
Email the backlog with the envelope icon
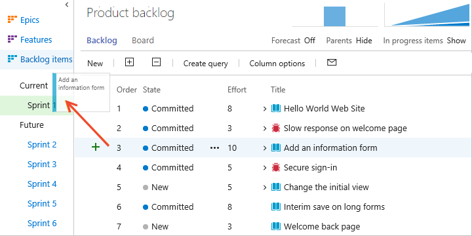(332, 62)
